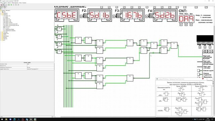Click the first icon in second toolbar row
Image resolution: width=215 pixels, height=121 pixels.
click(x=1, y=7)
